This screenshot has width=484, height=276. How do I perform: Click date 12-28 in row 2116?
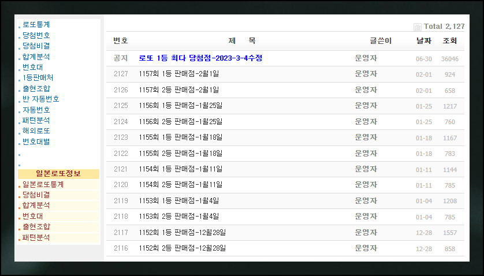[424, 249]
